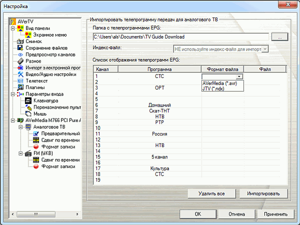Click the Предварительный icon

click(x=36, y=133)
